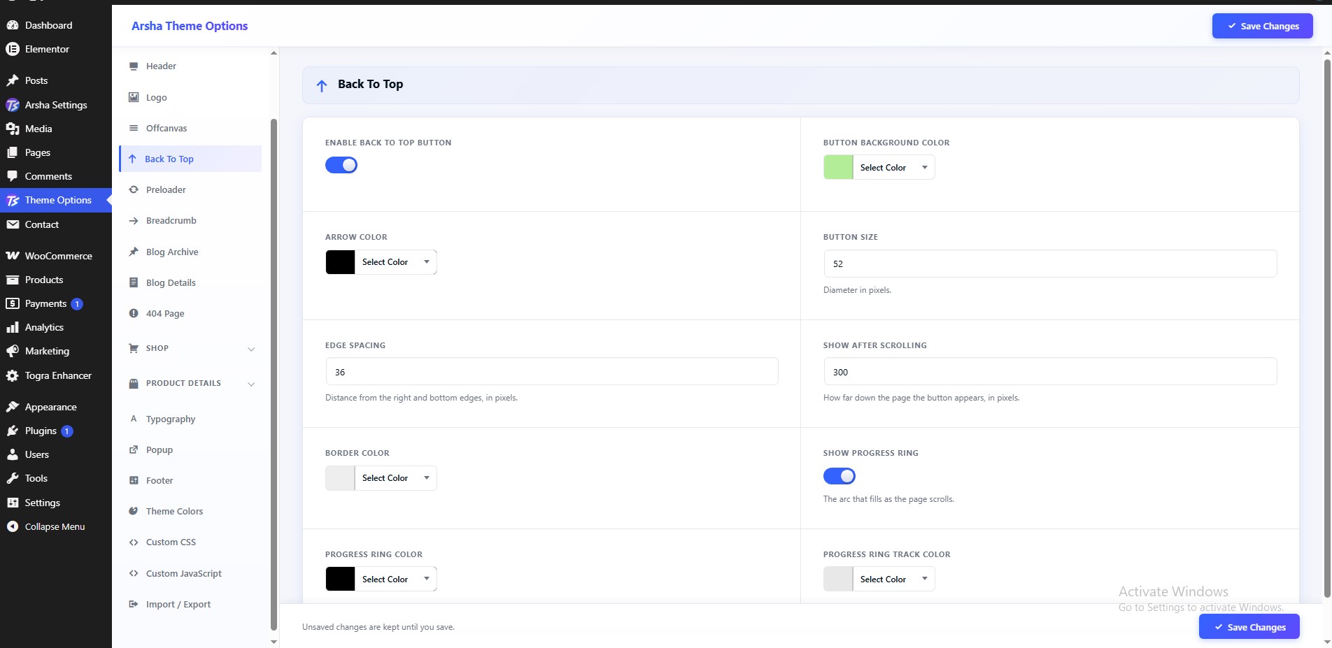
Task: Click the Marketing megaphone icon
Action: [13, 351]
